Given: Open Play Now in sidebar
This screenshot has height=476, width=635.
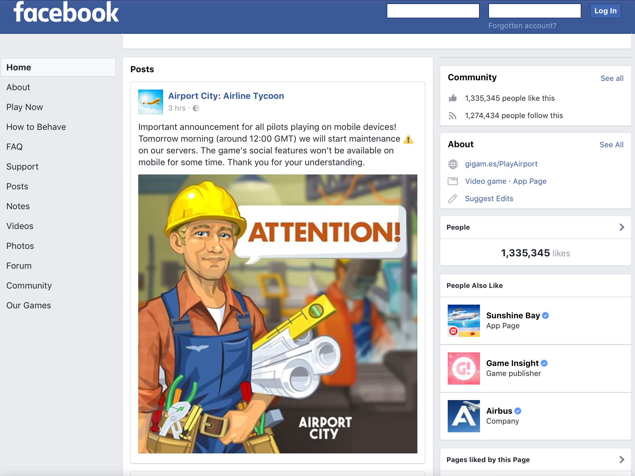Looking at the screenshot, I should [24, 107].
